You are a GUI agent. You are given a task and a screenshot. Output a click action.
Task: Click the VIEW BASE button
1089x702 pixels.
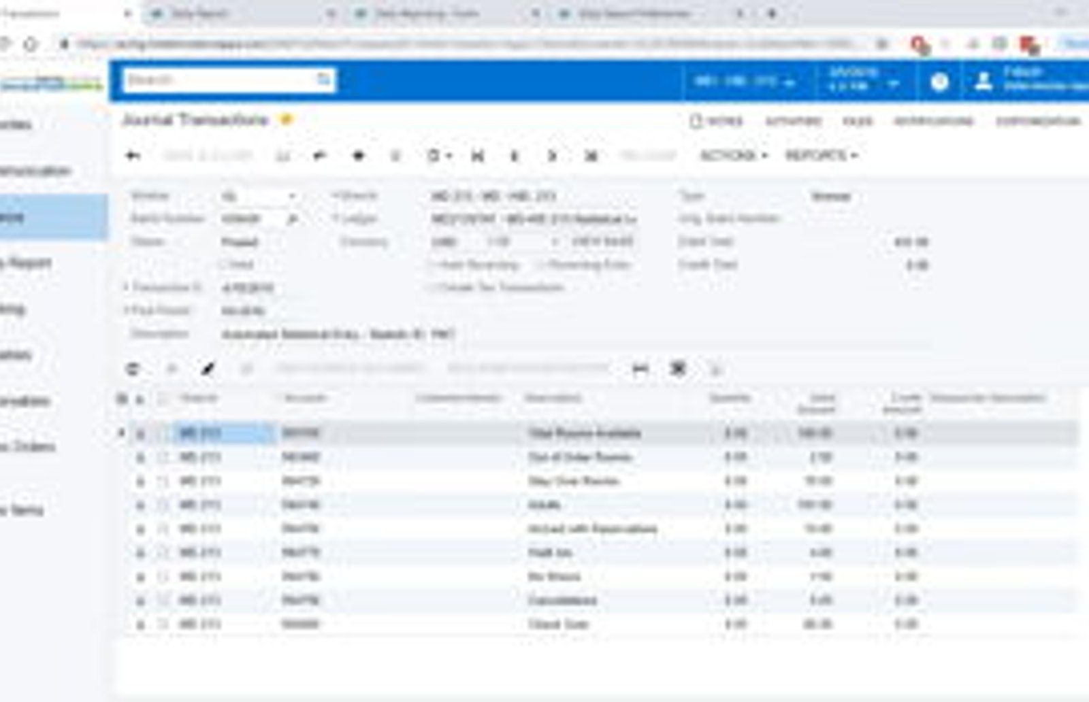click(x=602, y=242)
